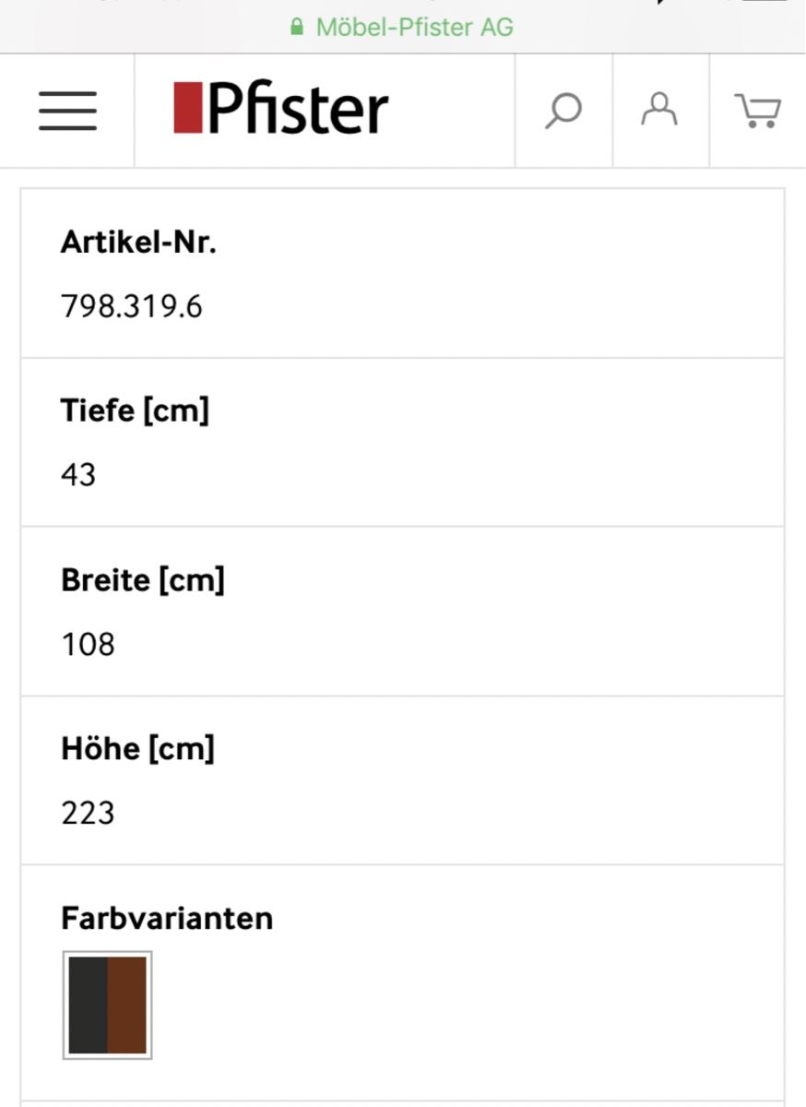Screen dimensions: 806x1107
Task: Select the black-brown color variant swatch
Action: (x=107, y=1006)
